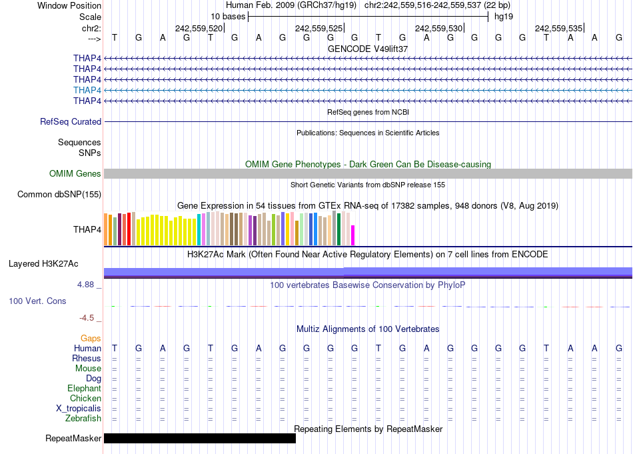Click the Sequences subtrack label
633x454 pixels.
(x=79, y=142)
